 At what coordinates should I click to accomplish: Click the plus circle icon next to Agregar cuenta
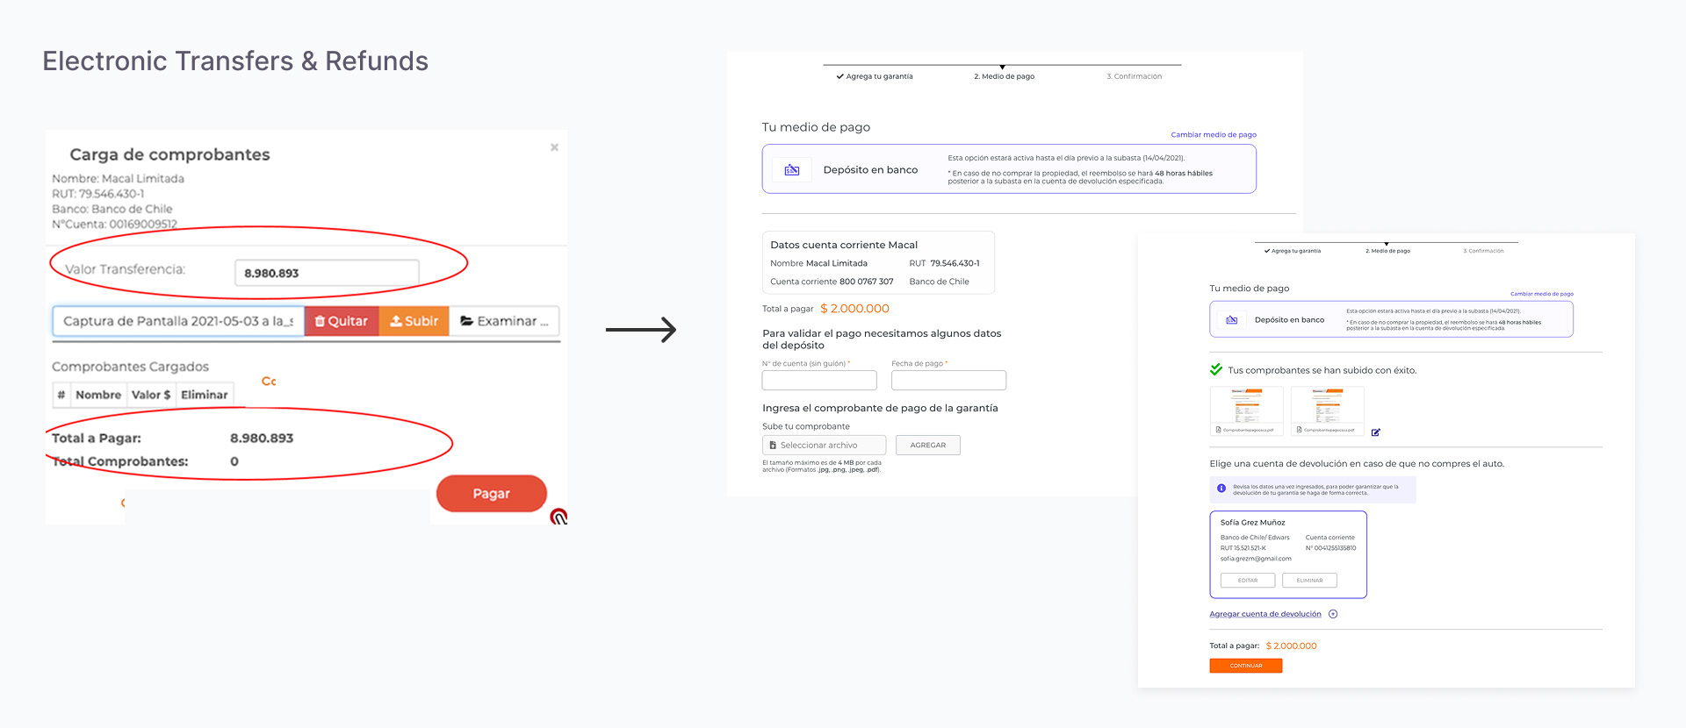point(1333,614)
